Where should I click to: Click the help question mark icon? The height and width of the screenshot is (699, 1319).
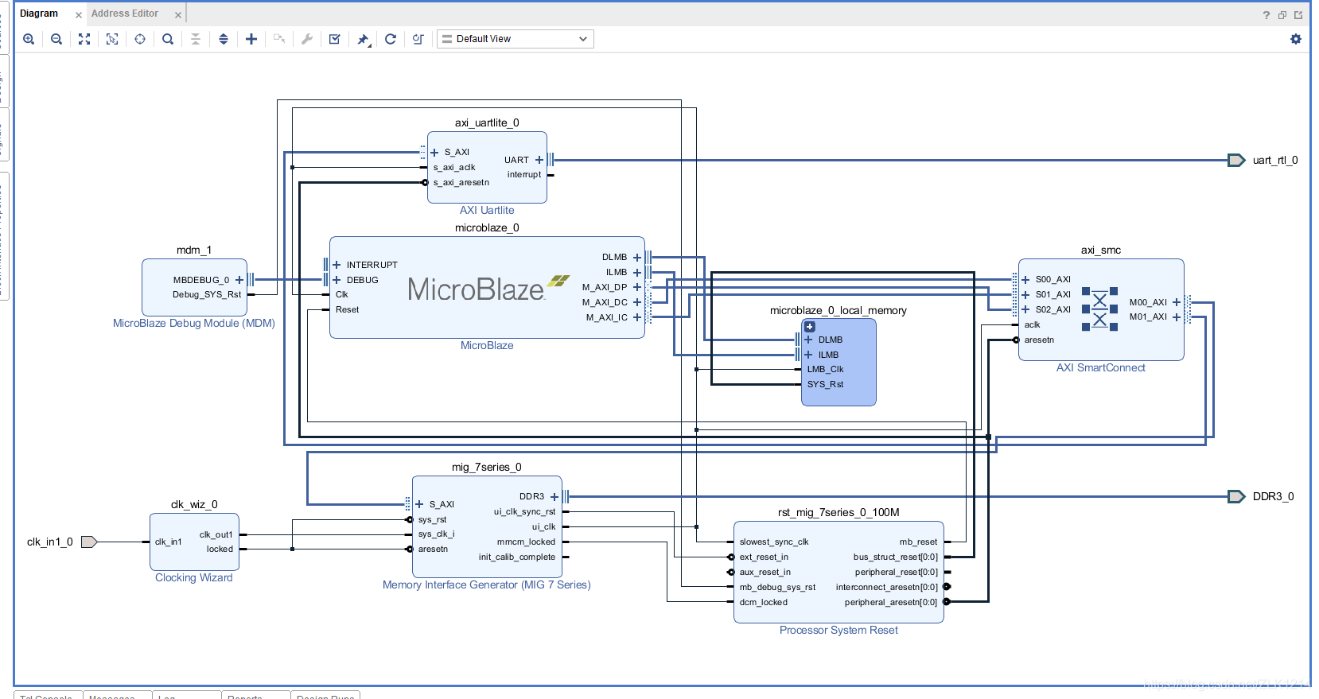[1266, 15]
